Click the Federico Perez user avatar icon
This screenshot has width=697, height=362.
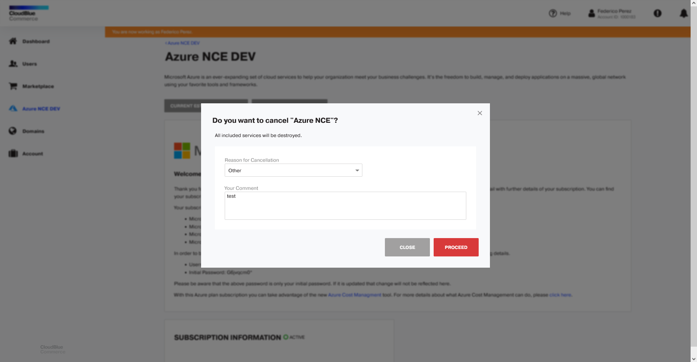592,13
